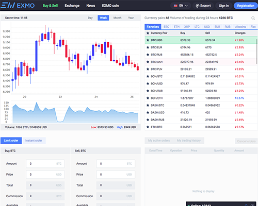Toggle favorite star for BTC/PLN
Viewport: 258px width, 206px height.
pyautogui.click(x=148, y=69)
